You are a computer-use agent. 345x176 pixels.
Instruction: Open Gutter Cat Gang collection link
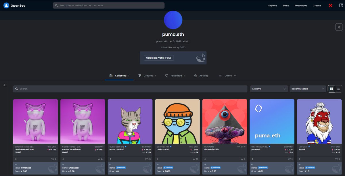pyautogui.click(x=117, y=147)
